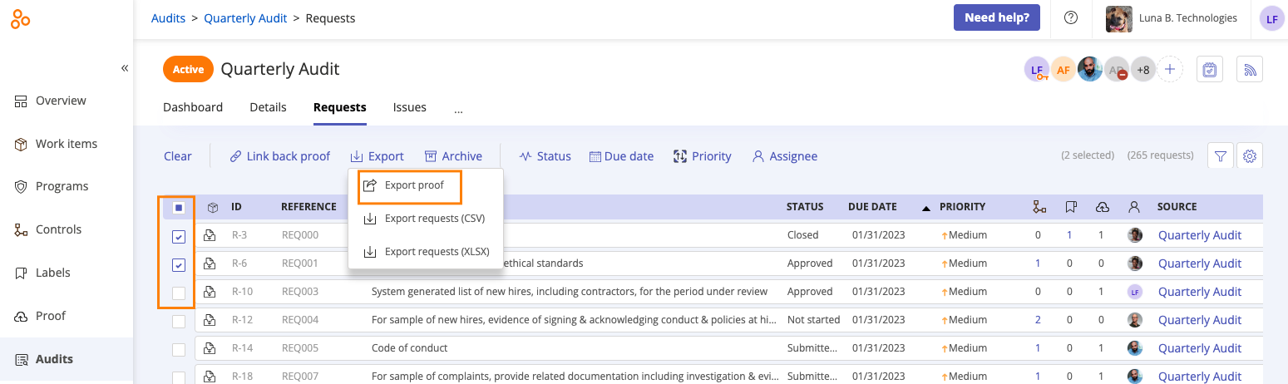Click the labels column header icon

(x=1070, y=207)
